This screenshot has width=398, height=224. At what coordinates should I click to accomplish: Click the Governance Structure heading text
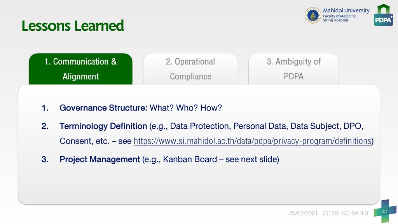click(103, 108)
